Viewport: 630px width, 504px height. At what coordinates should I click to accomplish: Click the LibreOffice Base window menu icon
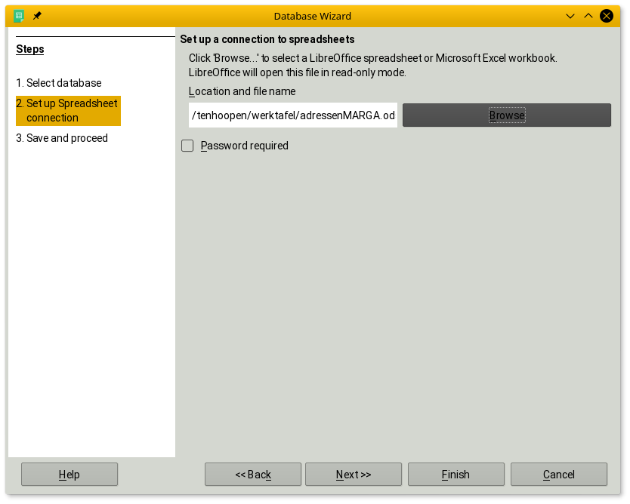click(19, 16)
